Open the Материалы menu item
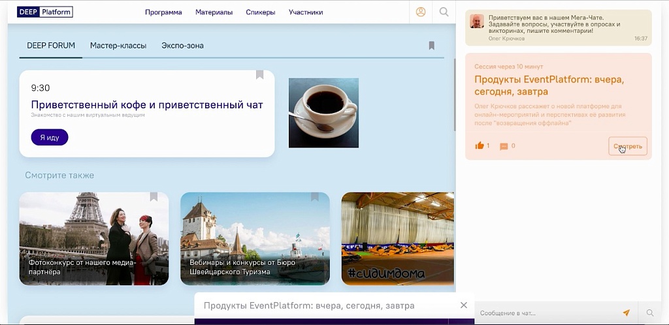This screenshot has width=669, height=325. [x=214, y=12]
